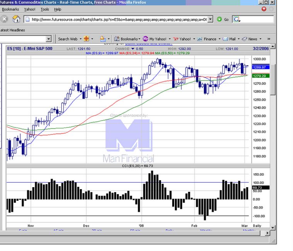
Task: Expand the Mail dropdown arrow
Action: (239, 39)
